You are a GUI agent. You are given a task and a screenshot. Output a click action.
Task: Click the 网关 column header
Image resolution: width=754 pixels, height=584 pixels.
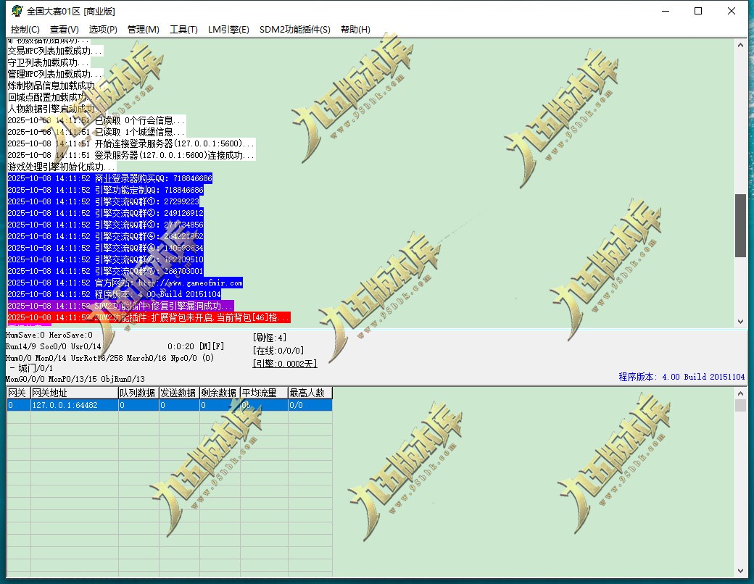(x=18, y=393)
